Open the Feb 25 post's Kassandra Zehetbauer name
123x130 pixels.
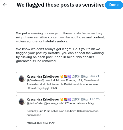point(43,99)
